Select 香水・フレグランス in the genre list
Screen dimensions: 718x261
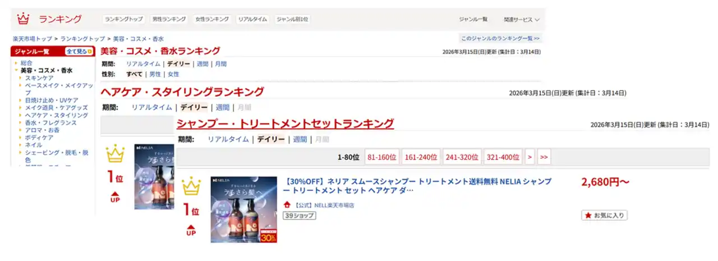click(x=50, y=122)
